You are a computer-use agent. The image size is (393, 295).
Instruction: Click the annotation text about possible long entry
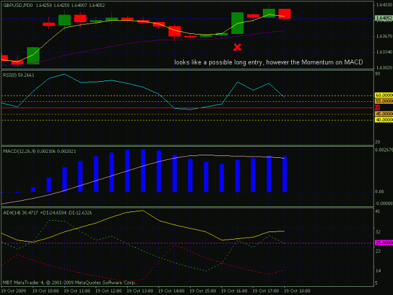pyautogui.click(x=268, y=62)
